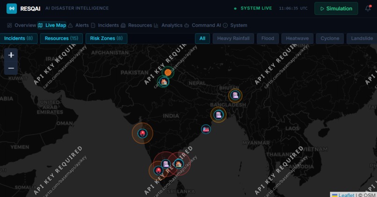Filter map by Flood
377x197 pixels.
tap(268, 38)
